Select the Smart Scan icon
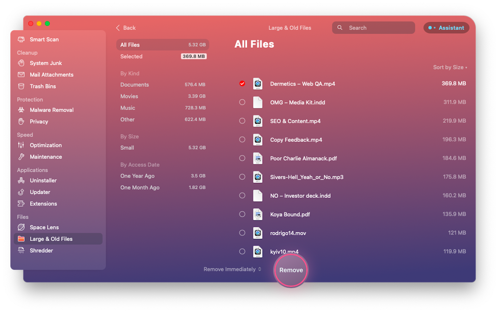The height and width of the screenshot is (313, 499). pos(21,39)
